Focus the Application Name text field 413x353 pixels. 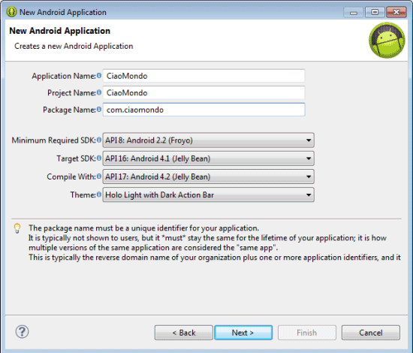click(203, 76)
